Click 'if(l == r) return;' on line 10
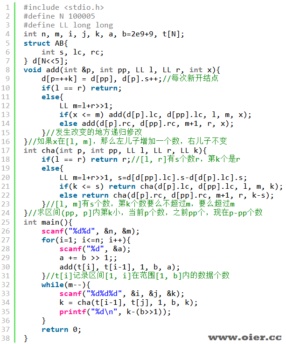 click(81, 88)
